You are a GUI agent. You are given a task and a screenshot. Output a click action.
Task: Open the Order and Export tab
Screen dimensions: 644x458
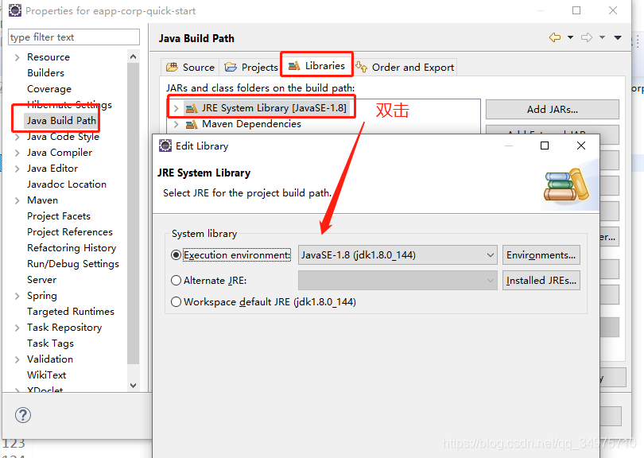click(x=405, y=67)
